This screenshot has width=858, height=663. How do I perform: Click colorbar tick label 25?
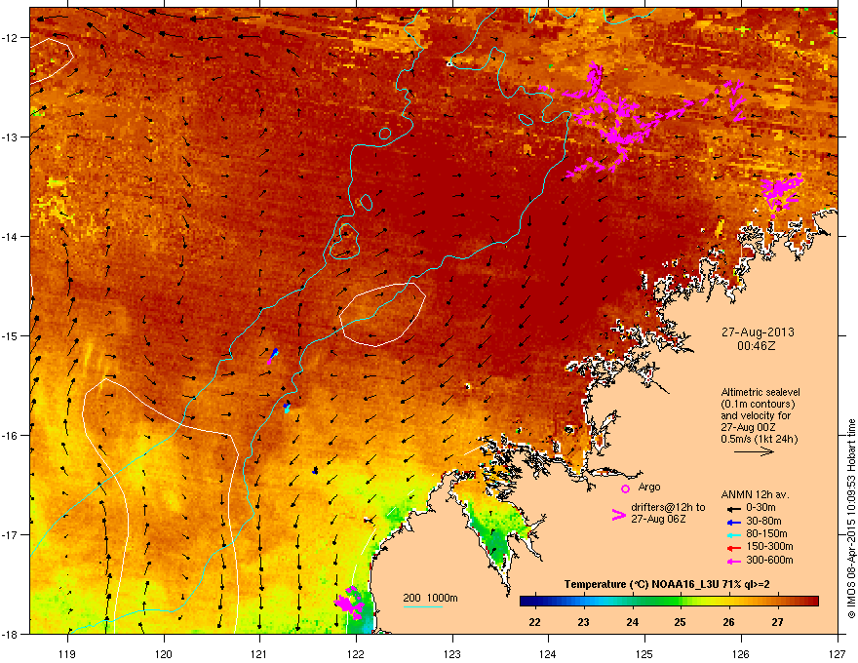tap(681, 622)
